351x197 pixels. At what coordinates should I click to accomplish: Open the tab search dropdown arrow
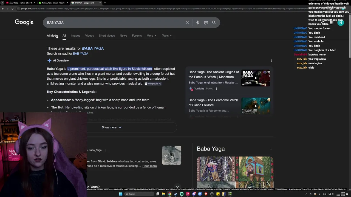2,3
